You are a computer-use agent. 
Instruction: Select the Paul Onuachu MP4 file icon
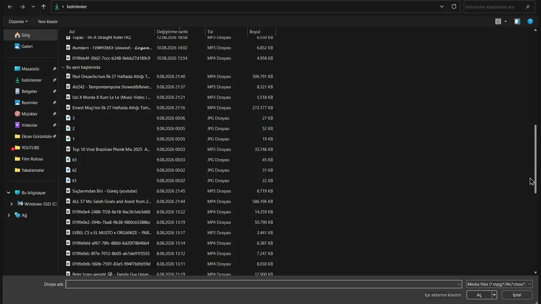[x=68, y=76]
